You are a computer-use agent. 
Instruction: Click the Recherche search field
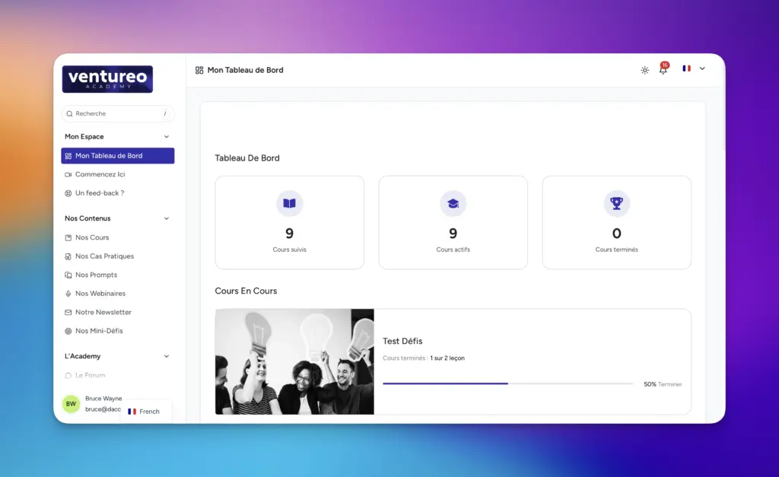click(118, 113)
